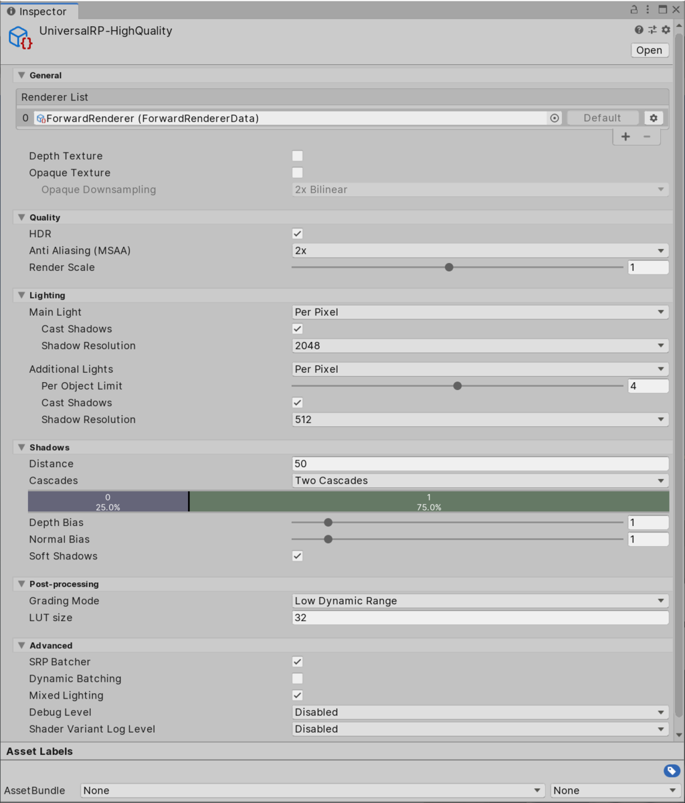The width and height of the screenshot is (685, 803).
Task: Close the Inspector panel window
Action: pyautogui.click(x=676, y=10)
